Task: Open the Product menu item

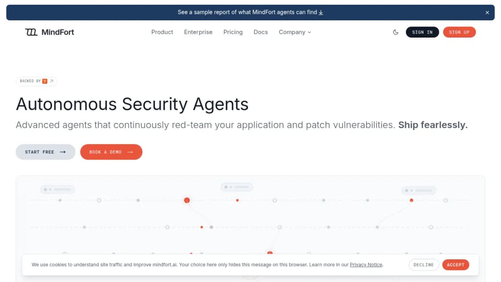Action: (x=162, y=32)
